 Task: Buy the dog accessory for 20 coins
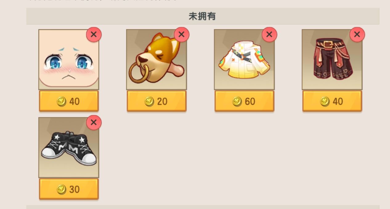pyautogui.click(x=156, y=101)
